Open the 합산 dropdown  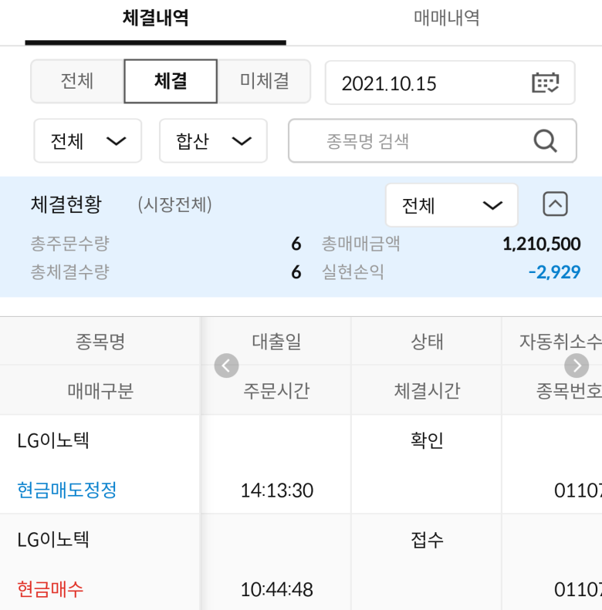click(x=213, y=141)
